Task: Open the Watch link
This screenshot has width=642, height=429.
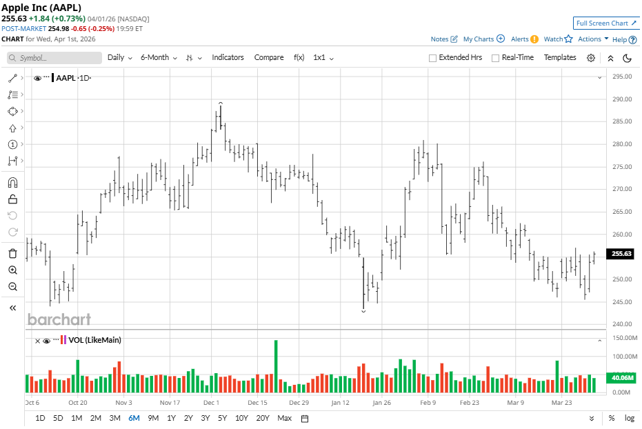Action: 553,39
